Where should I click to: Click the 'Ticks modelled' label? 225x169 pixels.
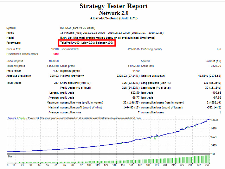pos(69,49)
